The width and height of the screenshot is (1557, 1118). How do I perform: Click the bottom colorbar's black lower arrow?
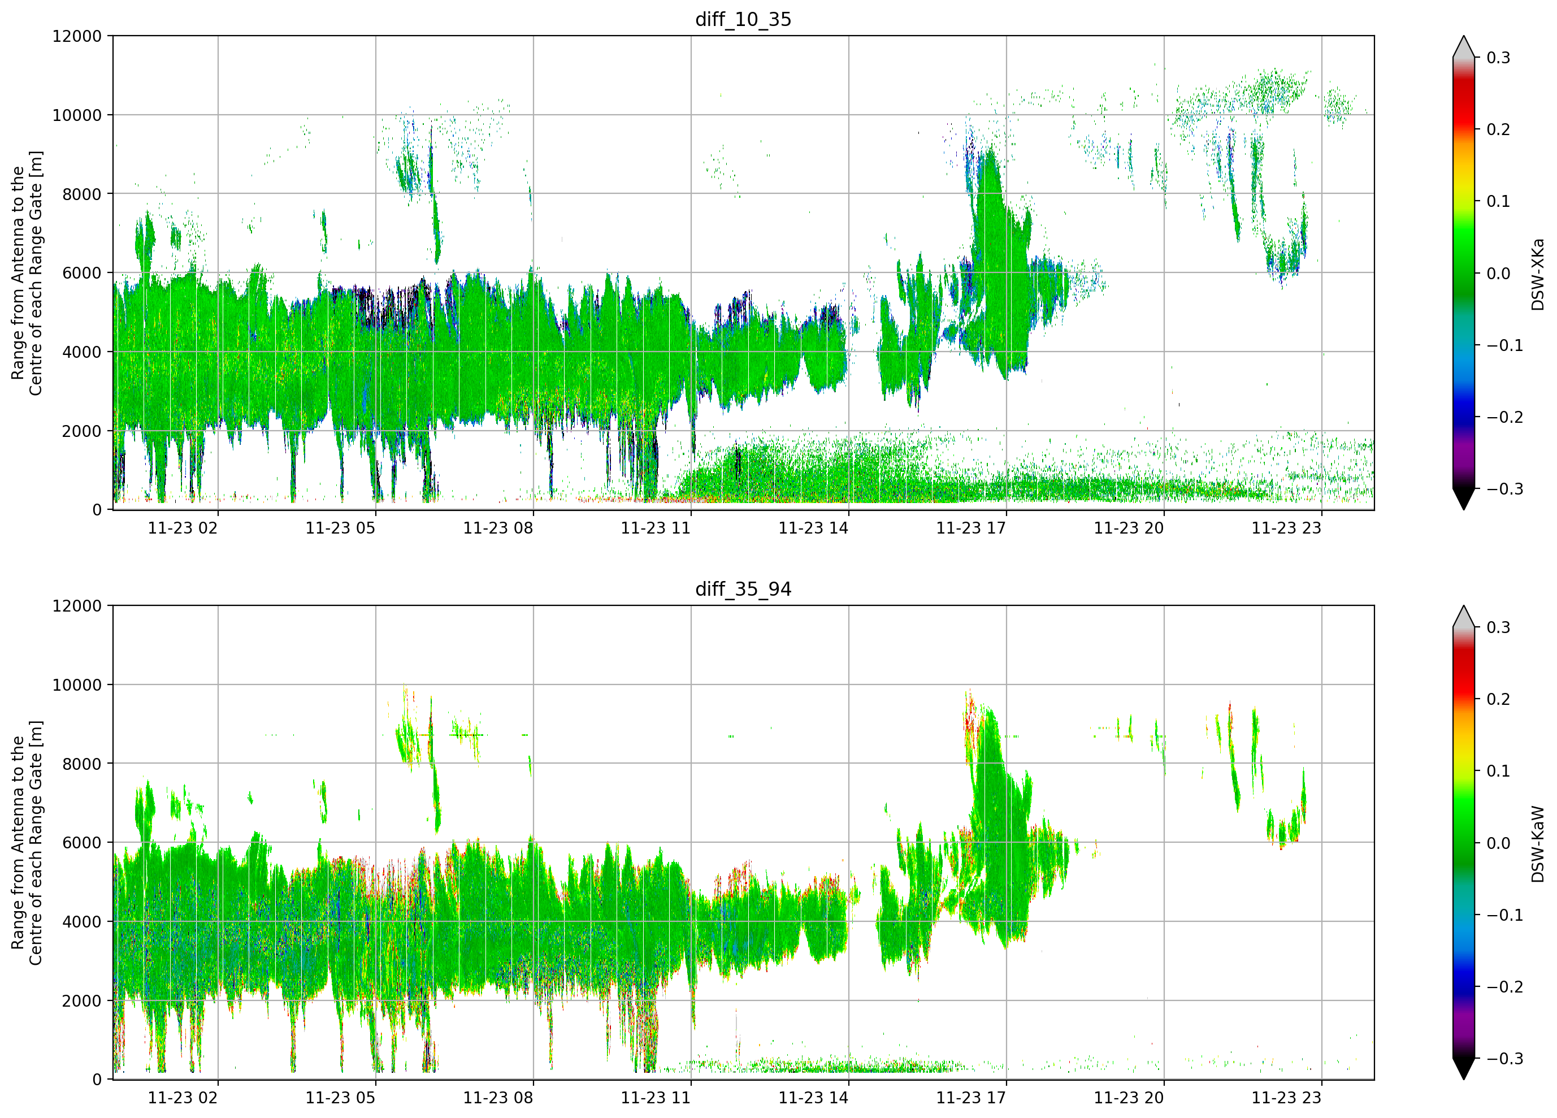coord(1464,1069)
